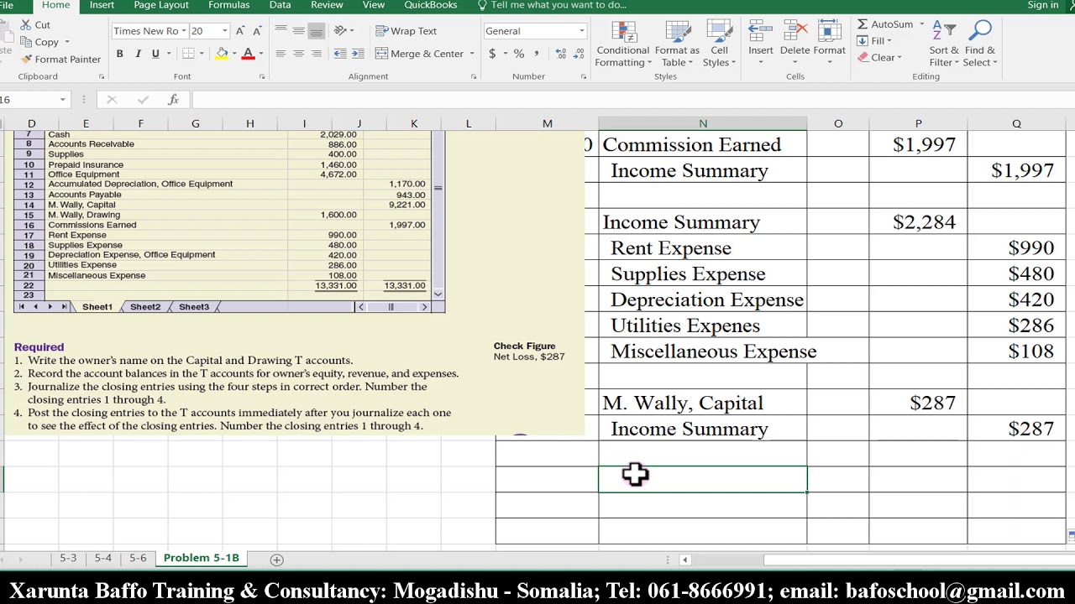Screen dimensions: 1075x604
Task: Click the Decrease Decimal icon
Action: click(x=578, y=54)
